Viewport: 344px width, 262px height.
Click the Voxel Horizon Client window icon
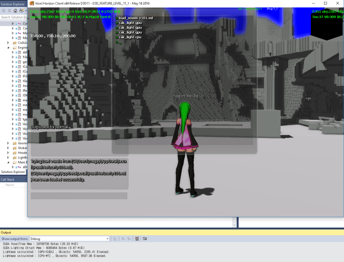(x=32, y=3)
